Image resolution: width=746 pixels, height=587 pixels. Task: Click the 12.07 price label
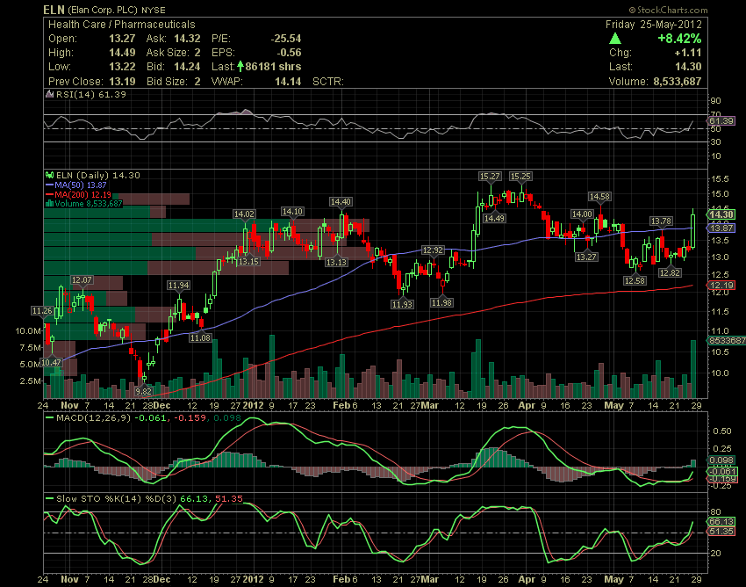coord(82,279)
